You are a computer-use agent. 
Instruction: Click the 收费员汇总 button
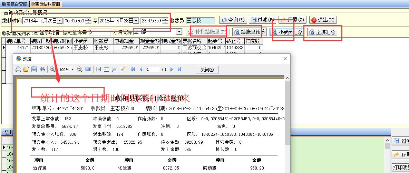[287, 32]
